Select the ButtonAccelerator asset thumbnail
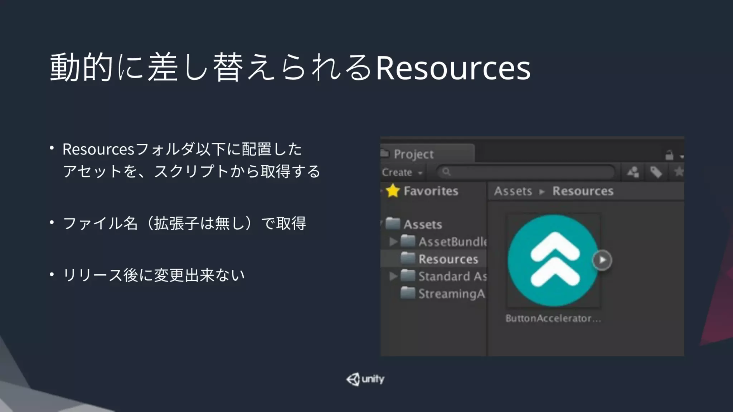733x412 pixels. tap(553, 260)
